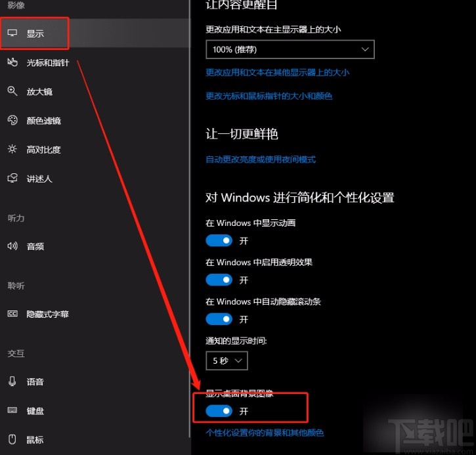Select 隐藏式字幕 in the sidebar

[95, 314]
